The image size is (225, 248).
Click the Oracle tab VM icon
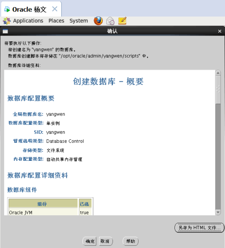pos(7,9)
